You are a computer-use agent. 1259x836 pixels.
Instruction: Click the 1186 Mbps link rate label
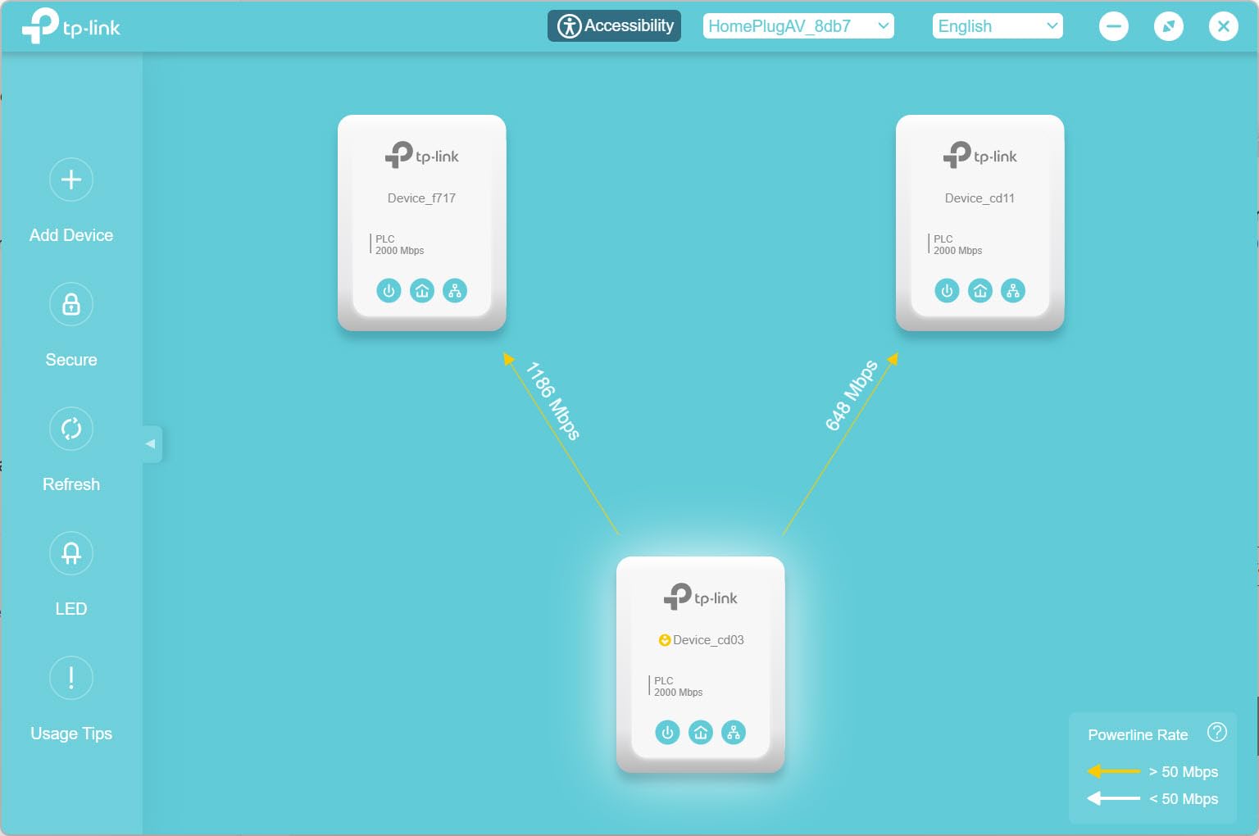click(x=553, y=401)
